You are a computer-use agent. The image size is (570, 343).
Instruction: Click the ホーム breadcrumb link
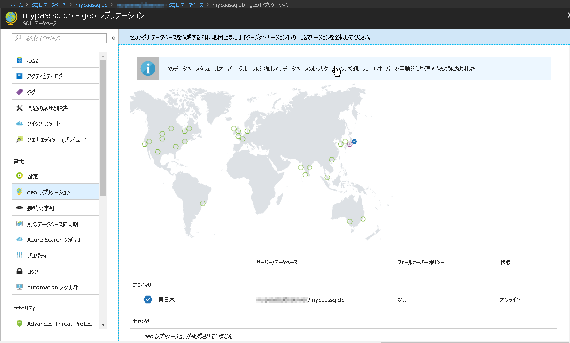[x=16, y=5]
